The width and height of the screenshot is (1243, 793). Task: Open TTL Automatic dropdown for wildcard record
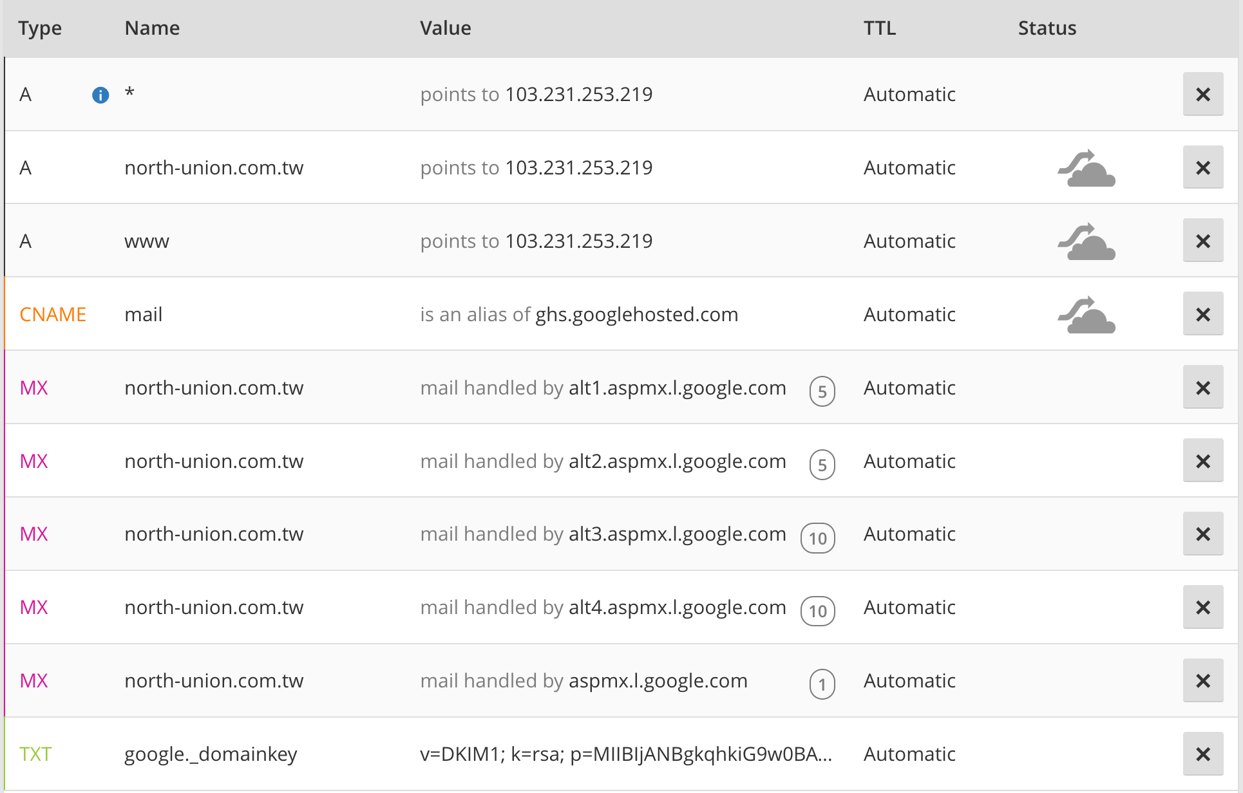click(909, 95)
